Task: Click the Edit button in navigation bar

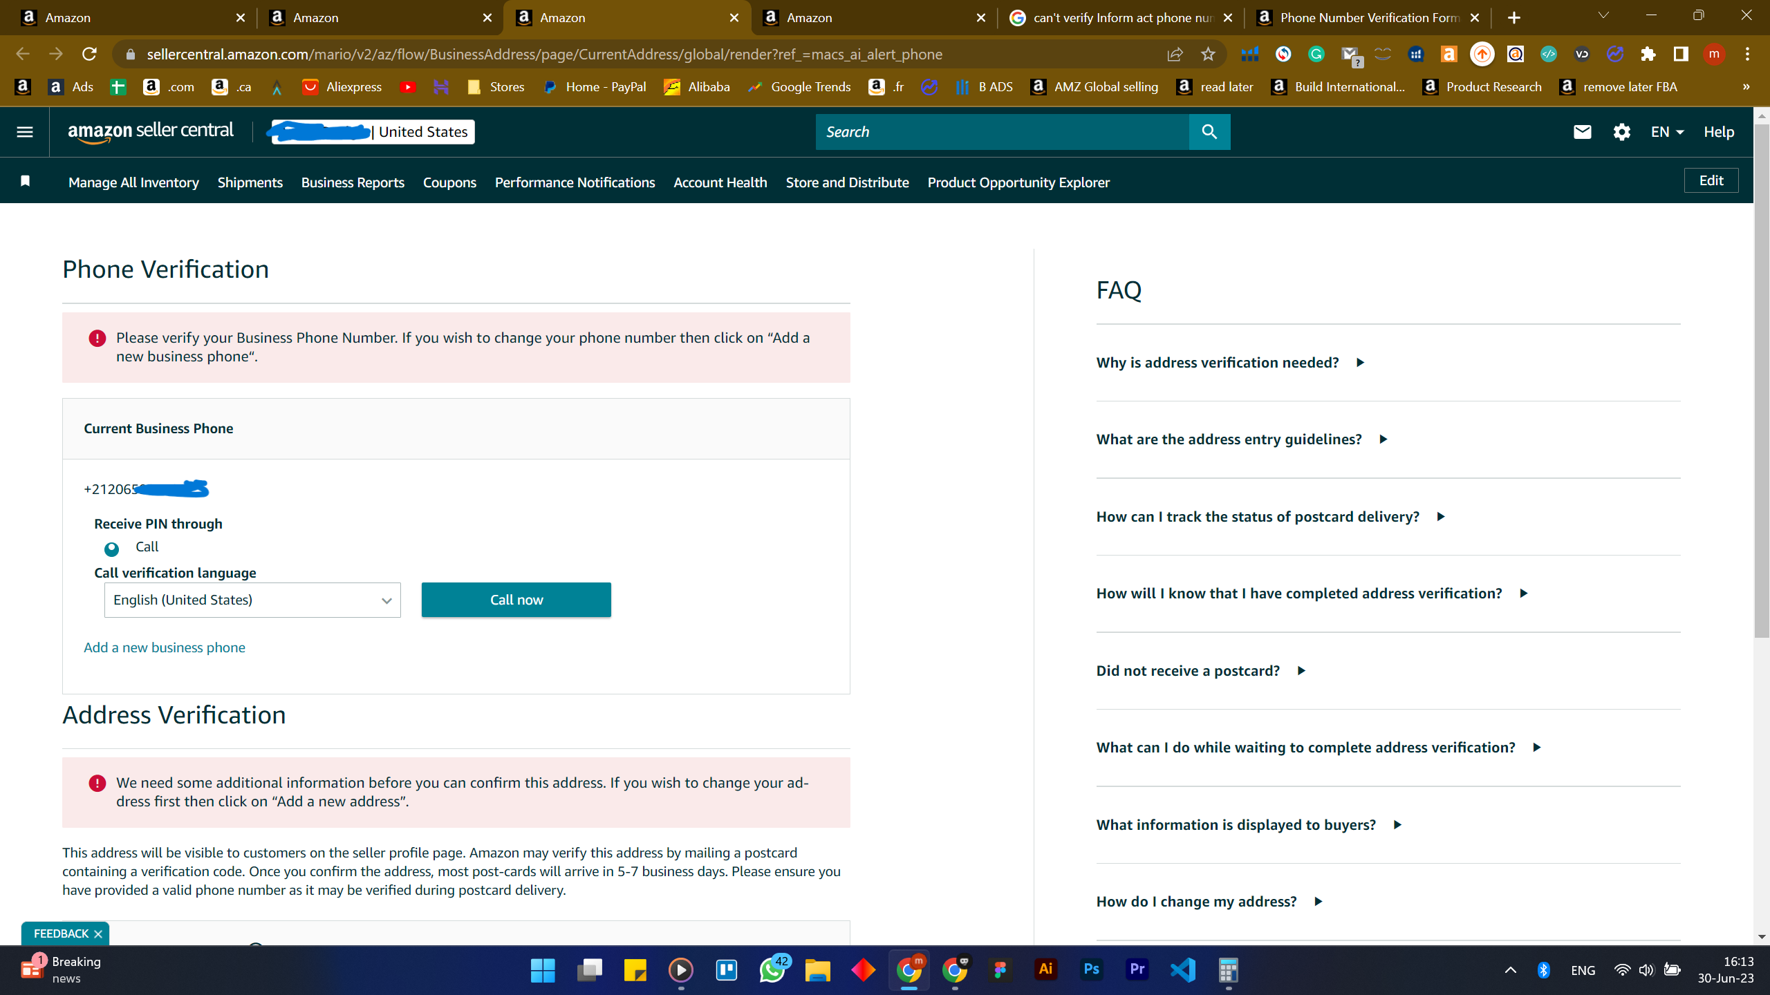Action: click(x=1711, y=180)
